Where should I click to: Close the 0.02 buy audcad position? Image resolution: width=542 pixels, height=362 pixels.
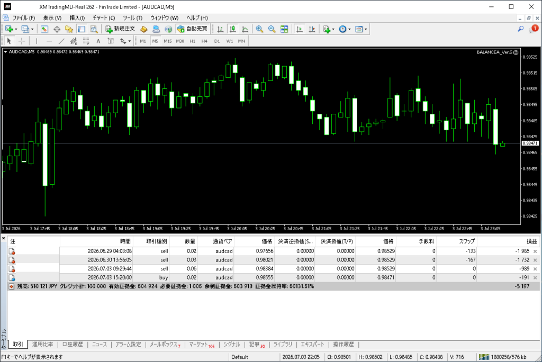point(535,278)
